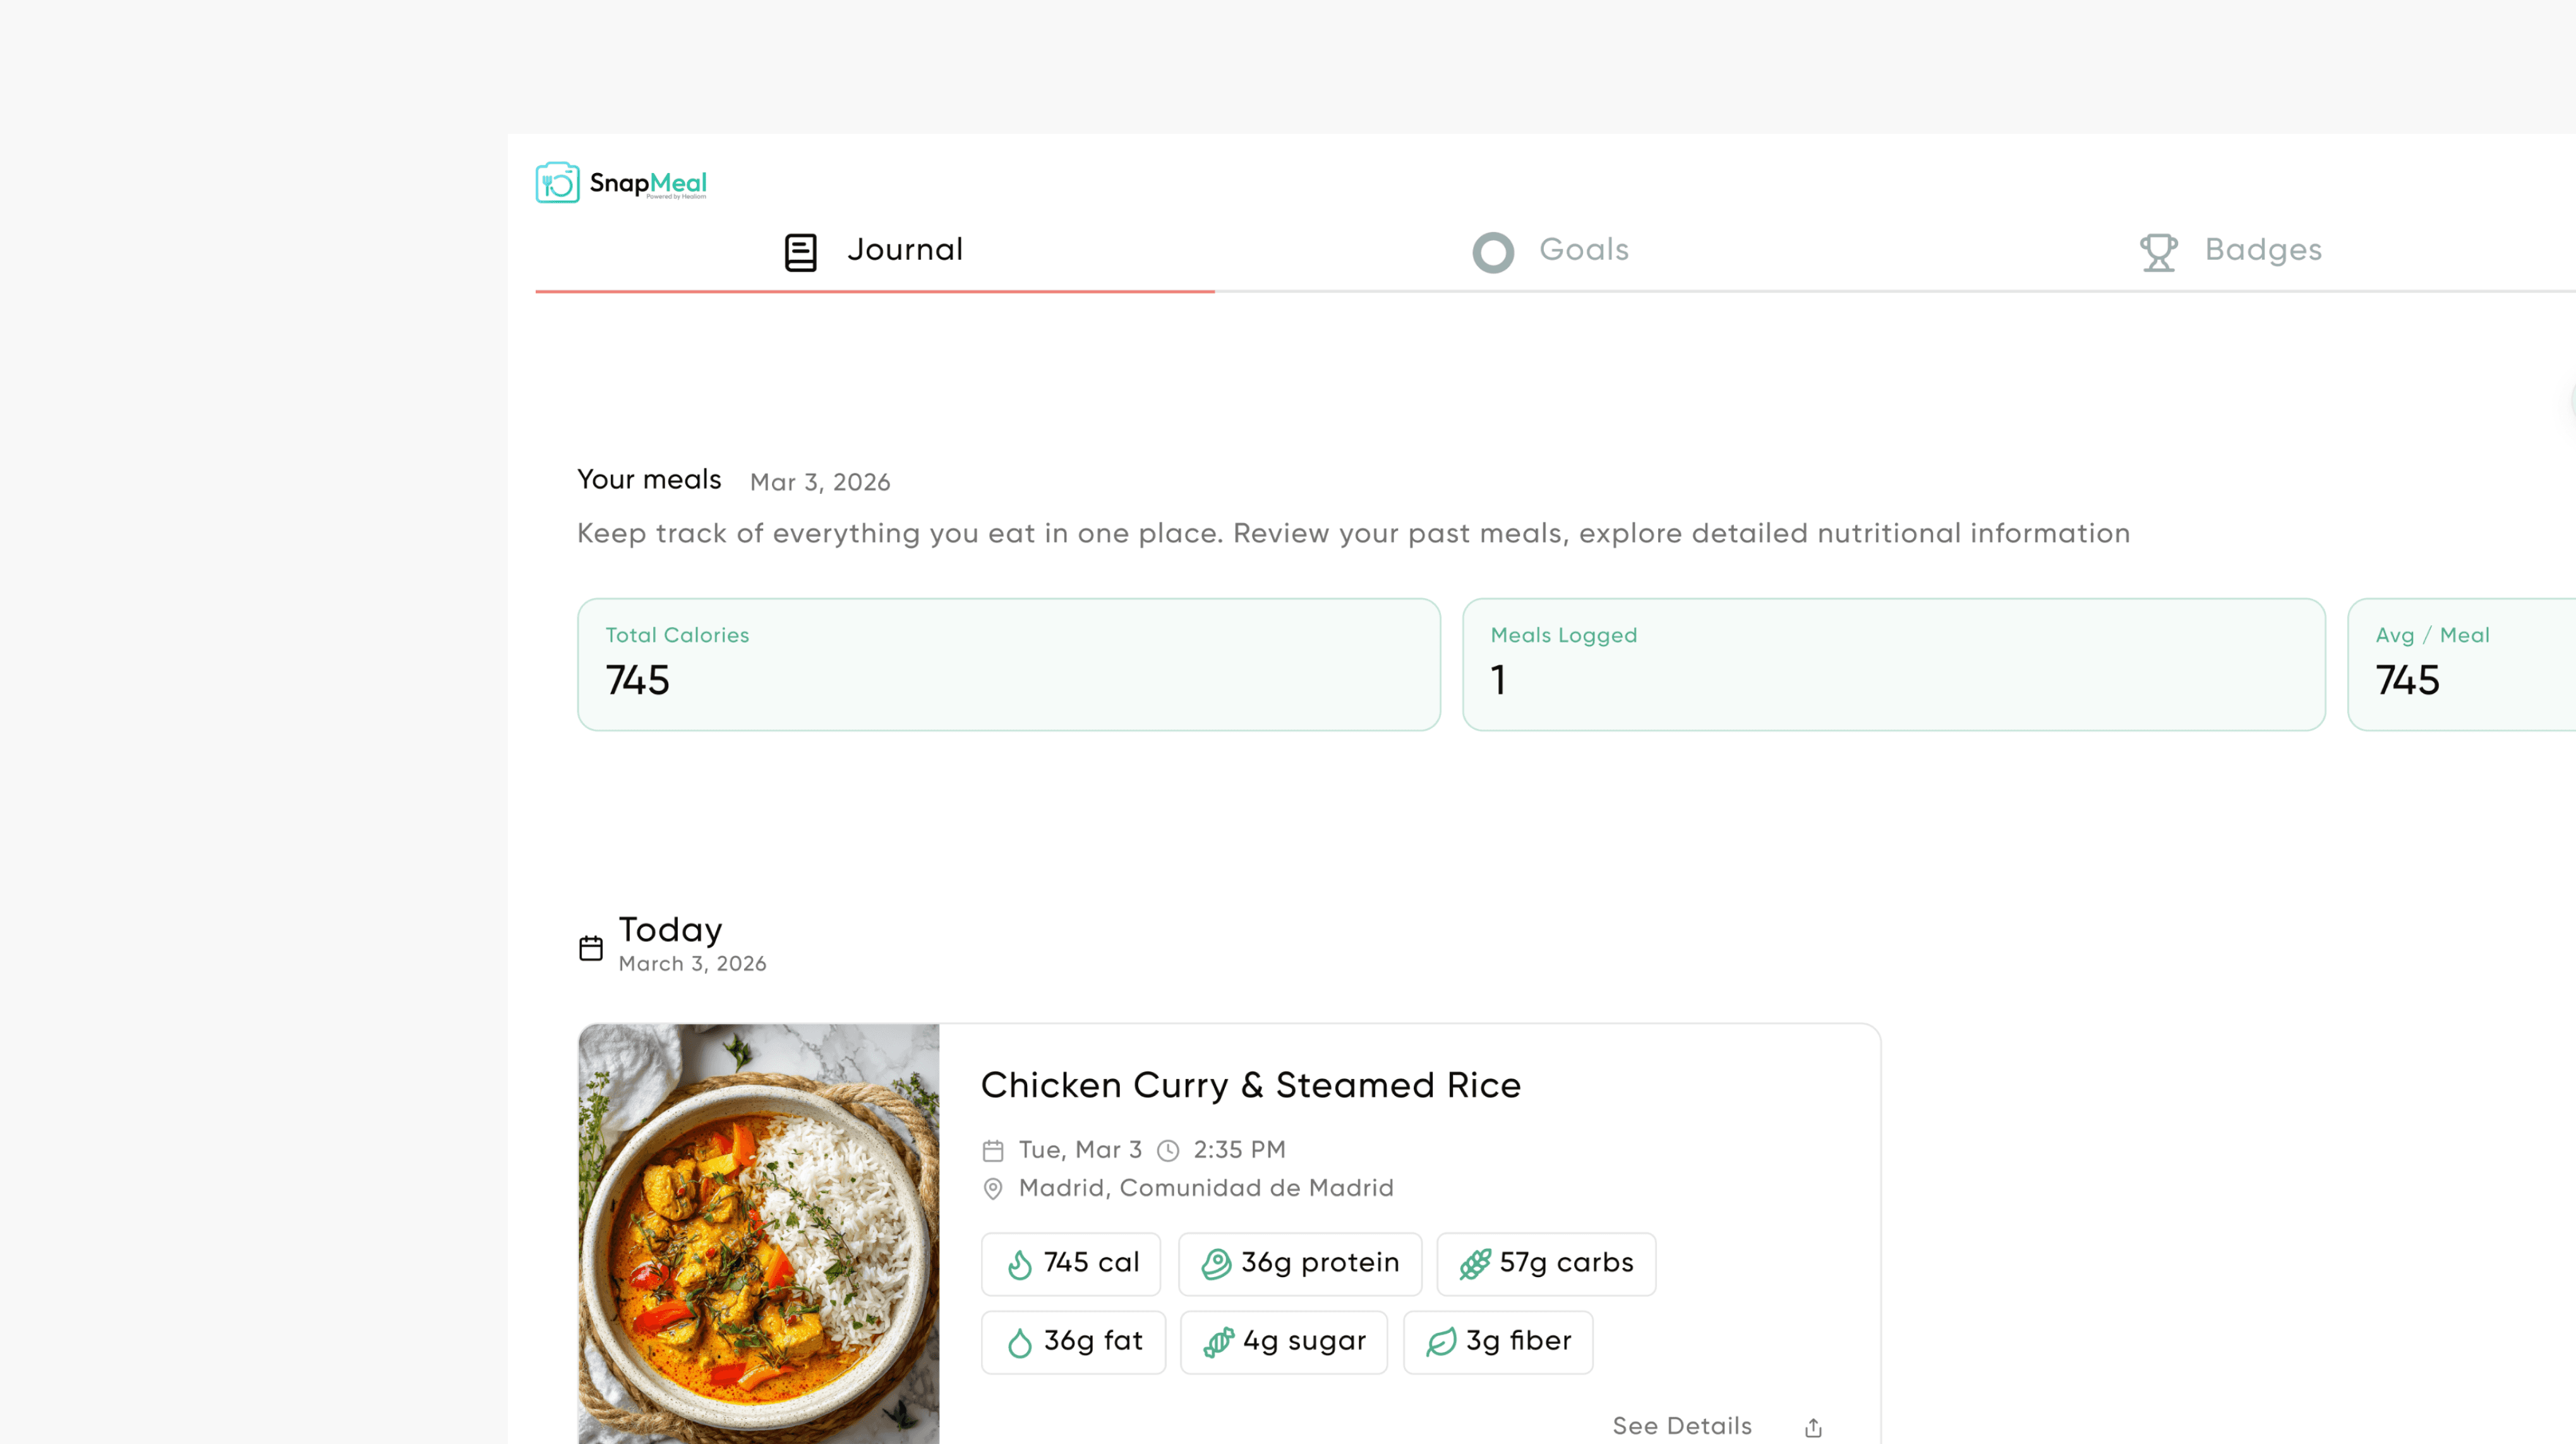
Task: Click the candy icon in sugar chip
Action: pyautogui.click(x=1218, y=1343)
